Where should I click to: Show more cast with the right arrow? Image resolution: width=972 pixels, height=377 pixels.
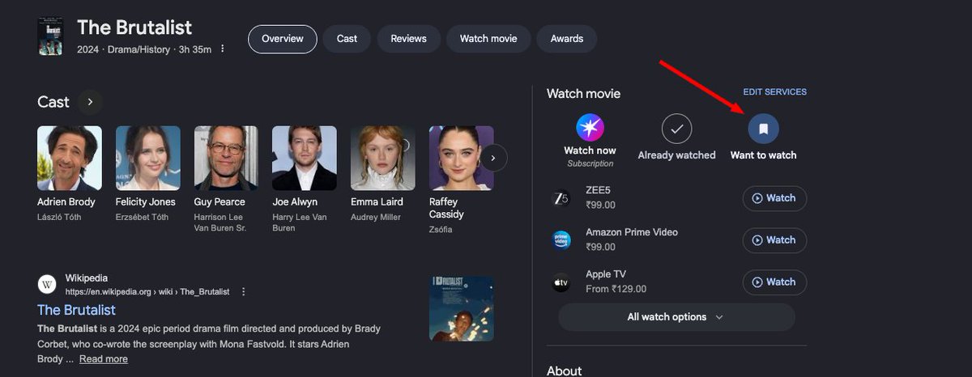[494, 158]
